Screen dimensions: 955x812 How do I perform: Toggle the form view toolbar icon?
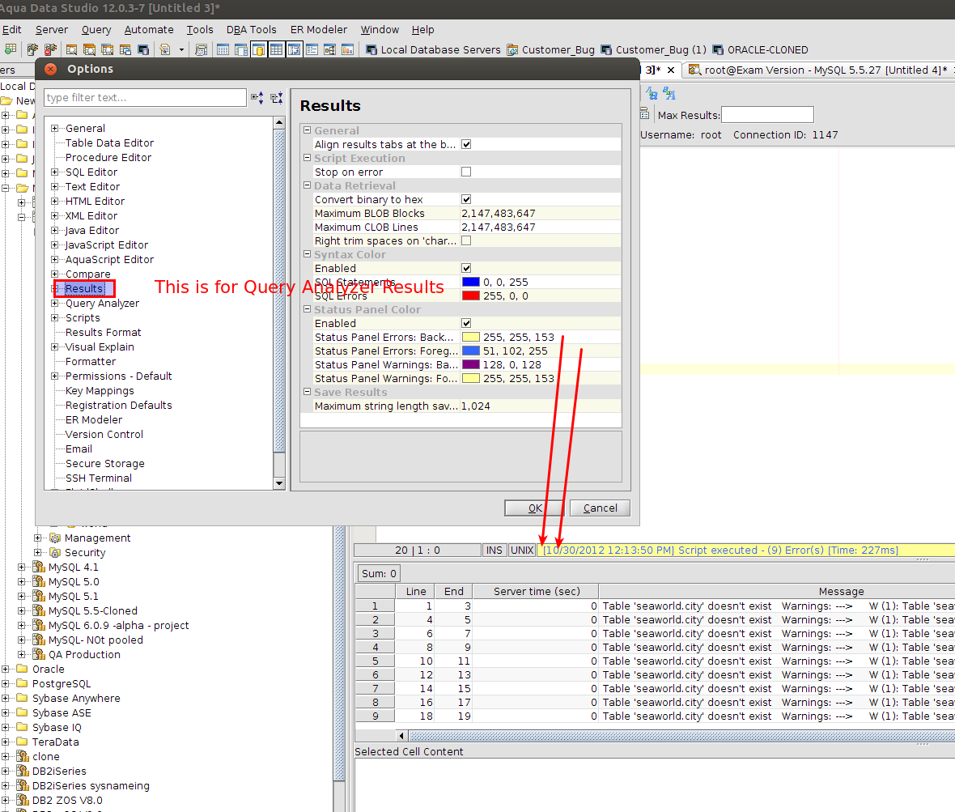(294, 49)
